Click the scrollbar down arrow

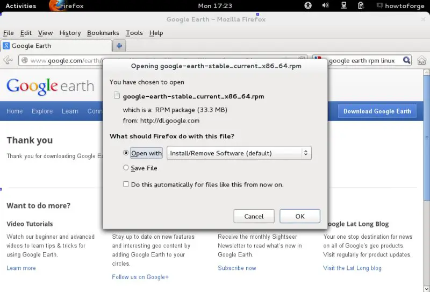click(x=426, y=288)
